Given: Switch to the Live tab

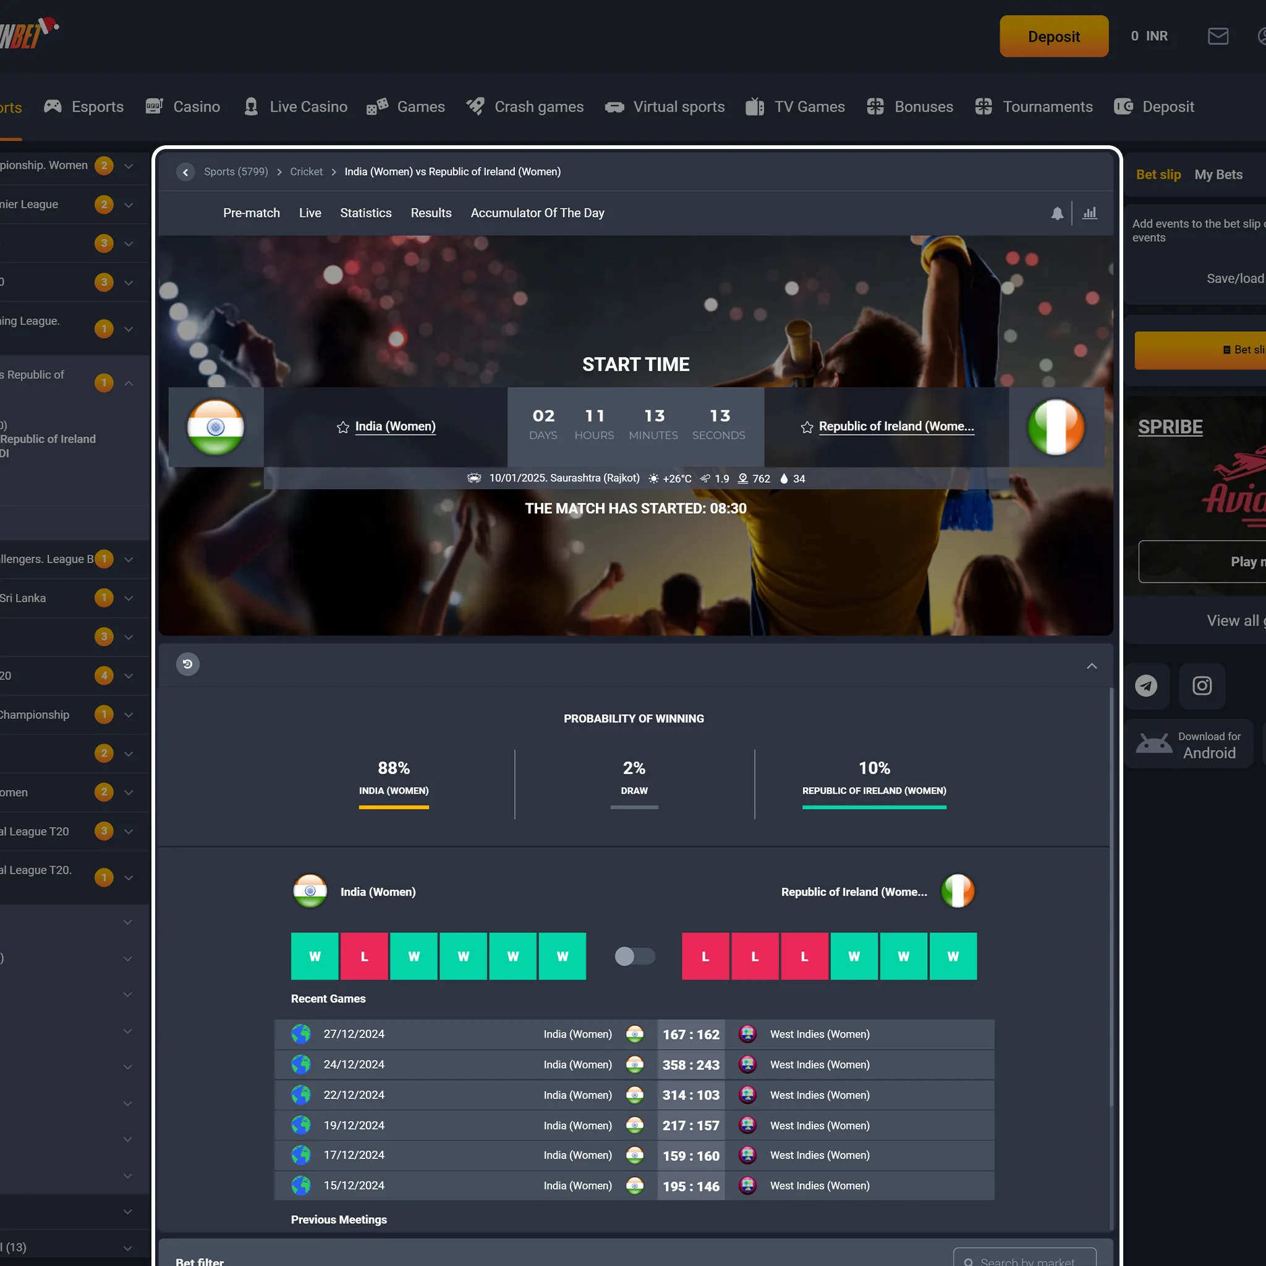Looking at the screenshot, I should coord(310,213).
